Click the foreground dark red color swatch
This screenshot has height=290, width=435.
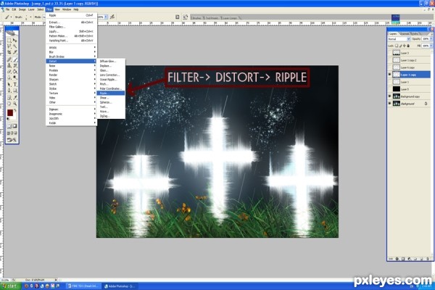tap(10, 112)
